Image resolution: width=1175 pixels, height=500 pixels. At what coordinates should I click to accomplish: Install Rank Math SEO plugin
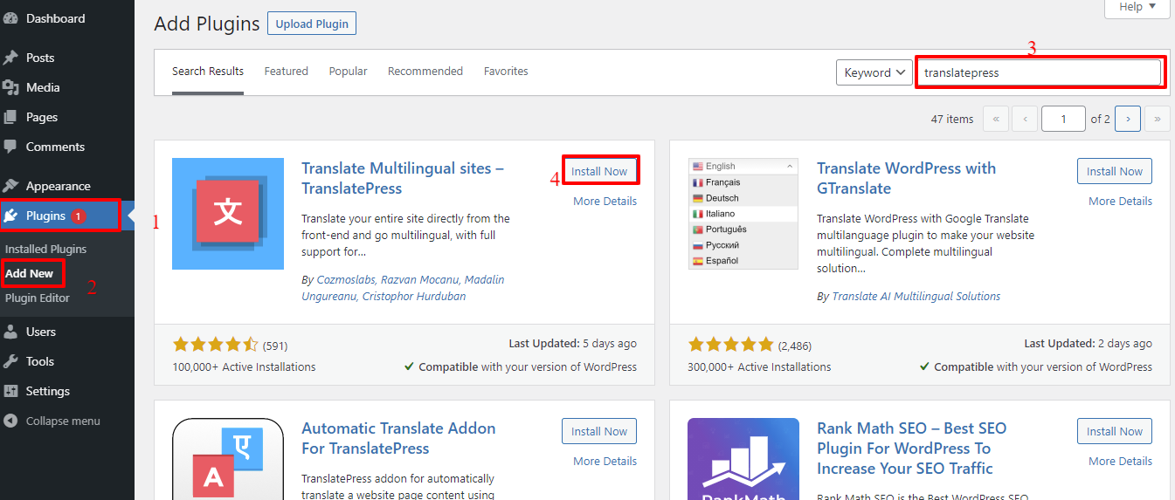(x=1115, y=431)
